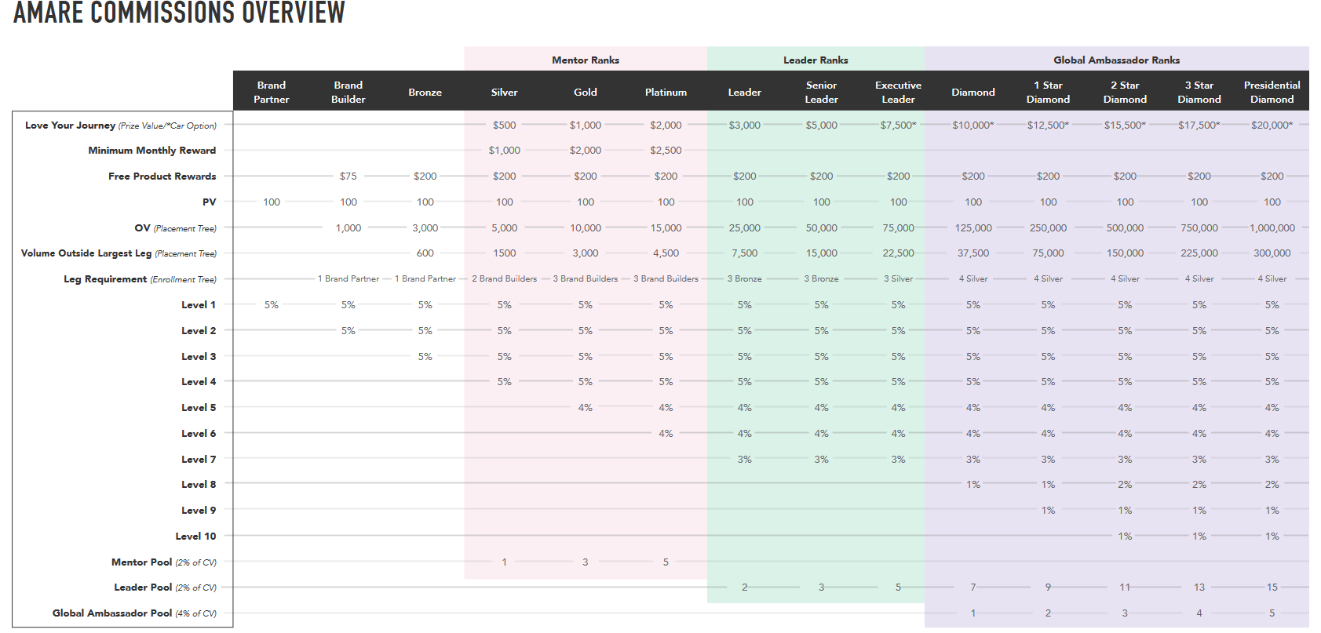Image resolution: width=1321 pixels, height=633 pixels.
Task: Click the Executive Leader column header
Action: point(899,92)
